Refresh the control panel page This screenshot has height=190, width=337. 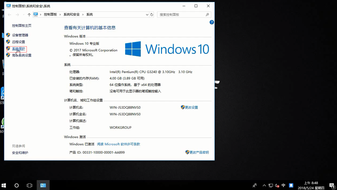(x=152, y=15)
